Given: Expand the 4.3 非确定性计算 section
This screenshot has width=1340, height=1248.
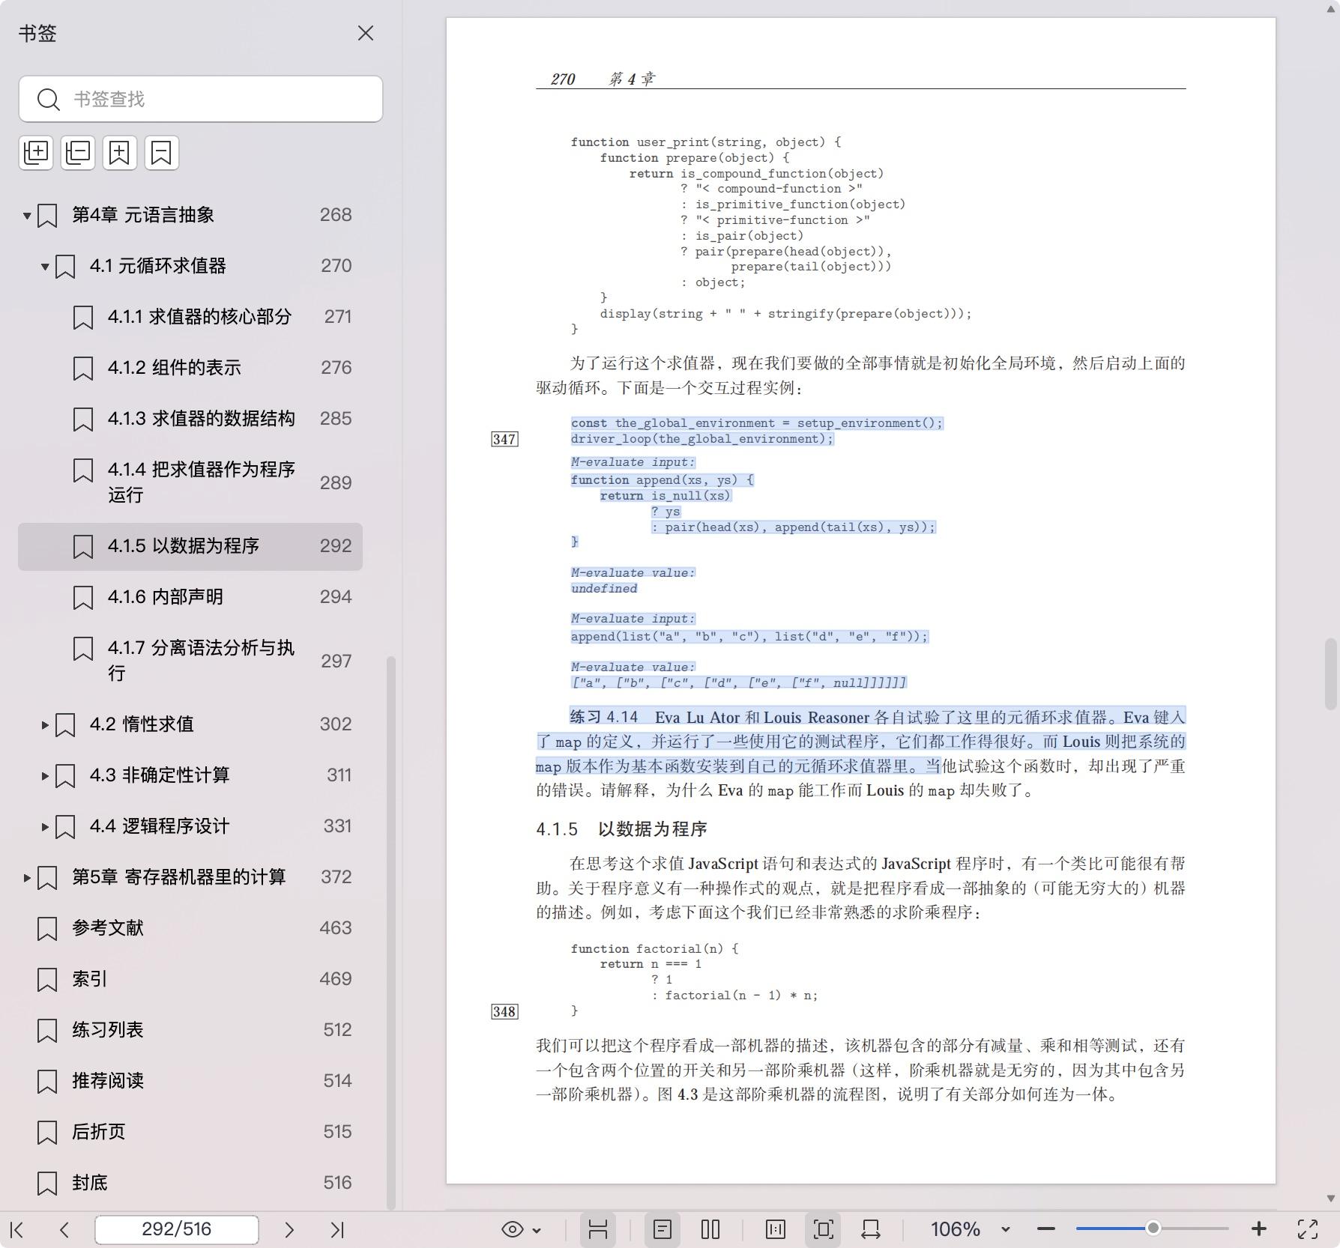Looking at the screenshot, I should (x=45, y=776).
